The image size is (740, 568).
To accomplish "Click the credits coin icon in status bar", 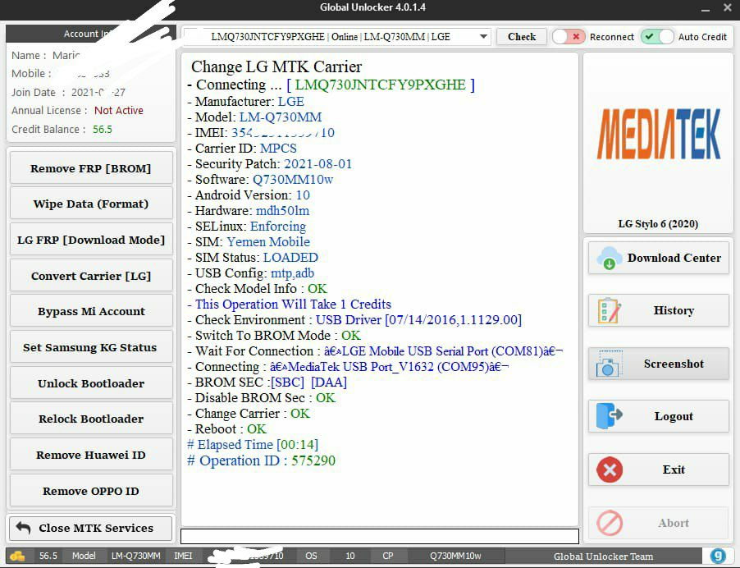I will point(17,557).
